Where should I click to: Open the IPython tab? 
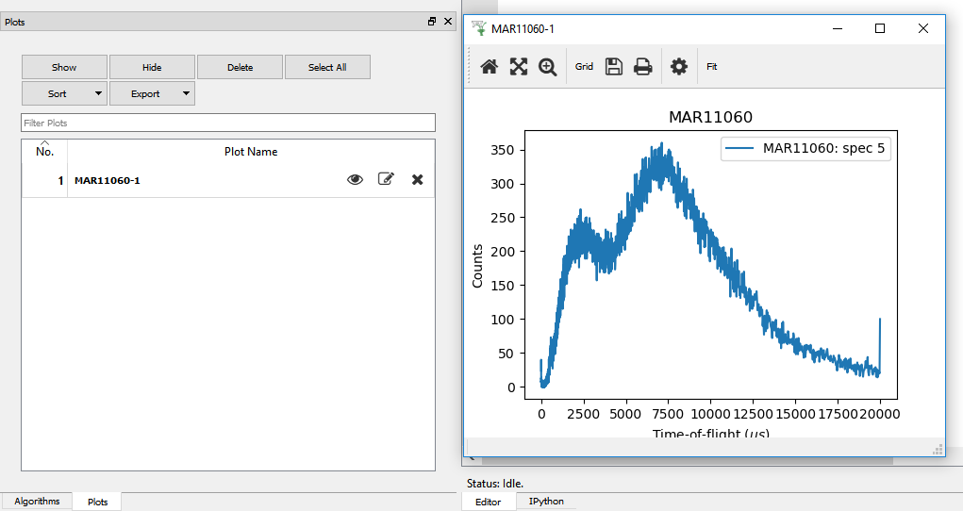tap(546, 502)
